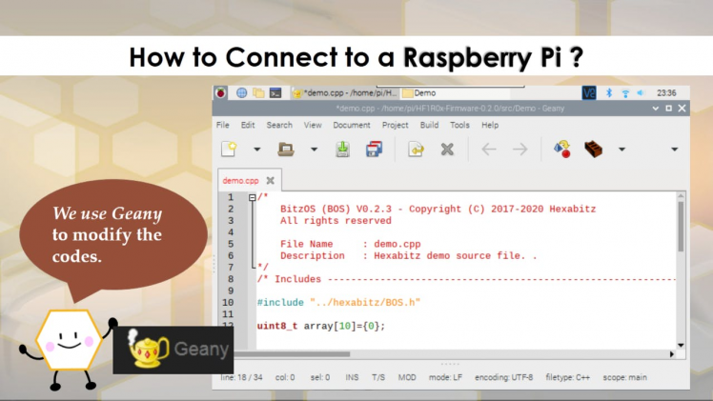Expand the Build dropdown arrow beside brick
Image resolution: width=713 pixels, height=401 pixels.
tap(621, 149)
